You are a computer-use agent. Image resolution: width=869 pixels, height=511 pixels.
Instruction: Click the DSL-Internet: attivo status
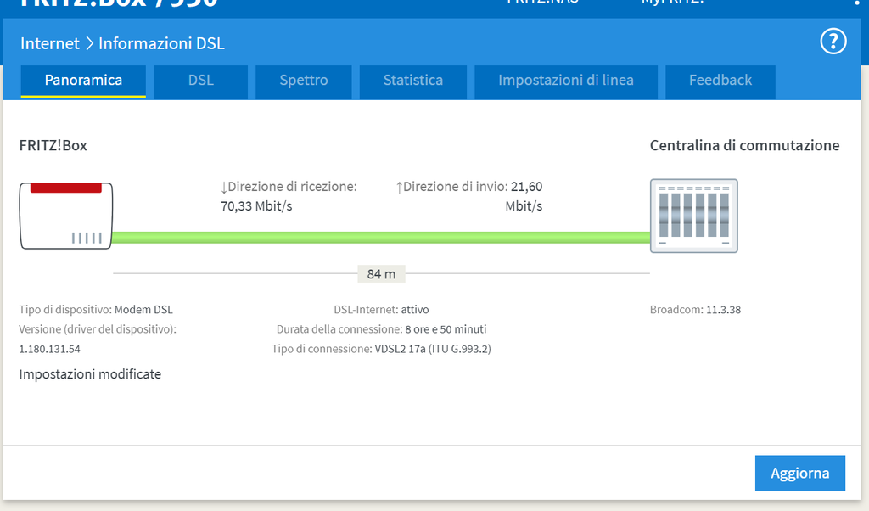[381, 310]
